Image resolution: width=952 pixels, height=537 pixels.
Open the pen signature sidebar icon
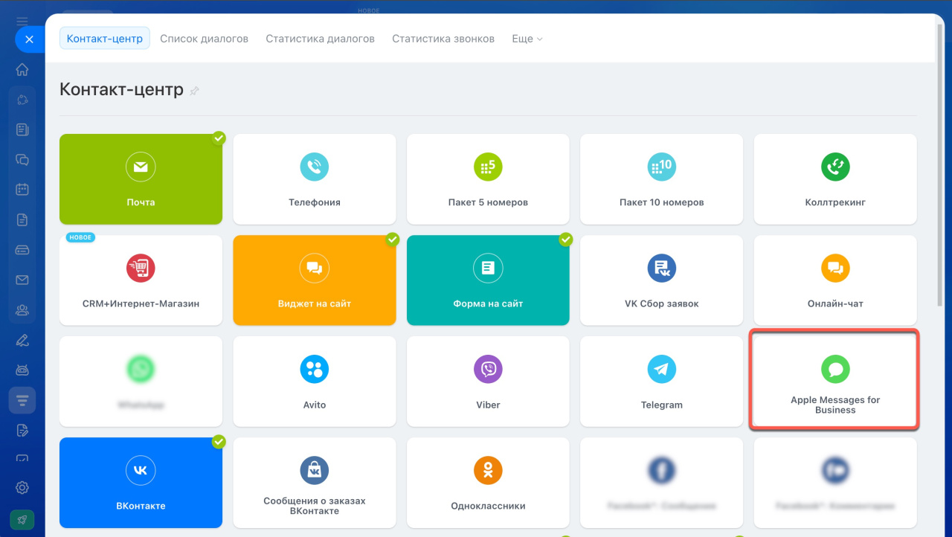pyautogui.click(x=22, y=341)
